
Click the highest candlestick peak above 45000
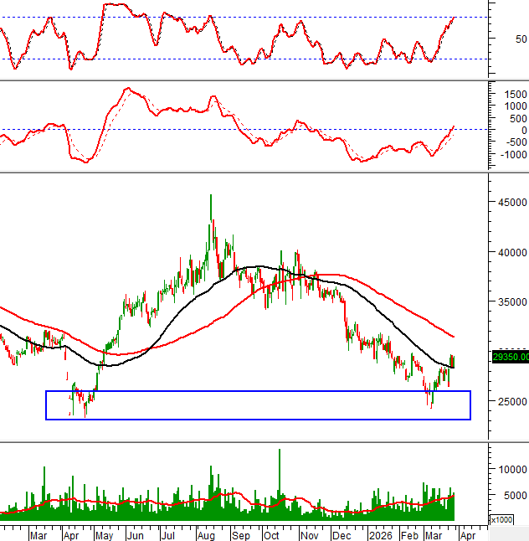[210, 197]
